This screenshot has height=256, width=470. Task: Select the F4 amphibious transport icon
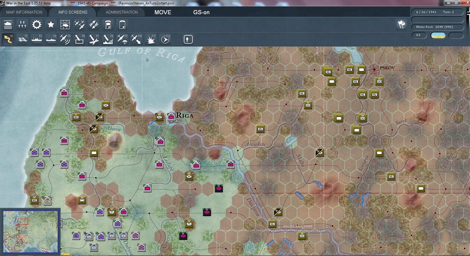pos(51,39)
